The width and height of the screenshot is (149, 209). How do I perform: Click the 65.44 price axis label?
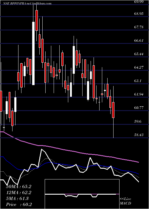(139, 54)
